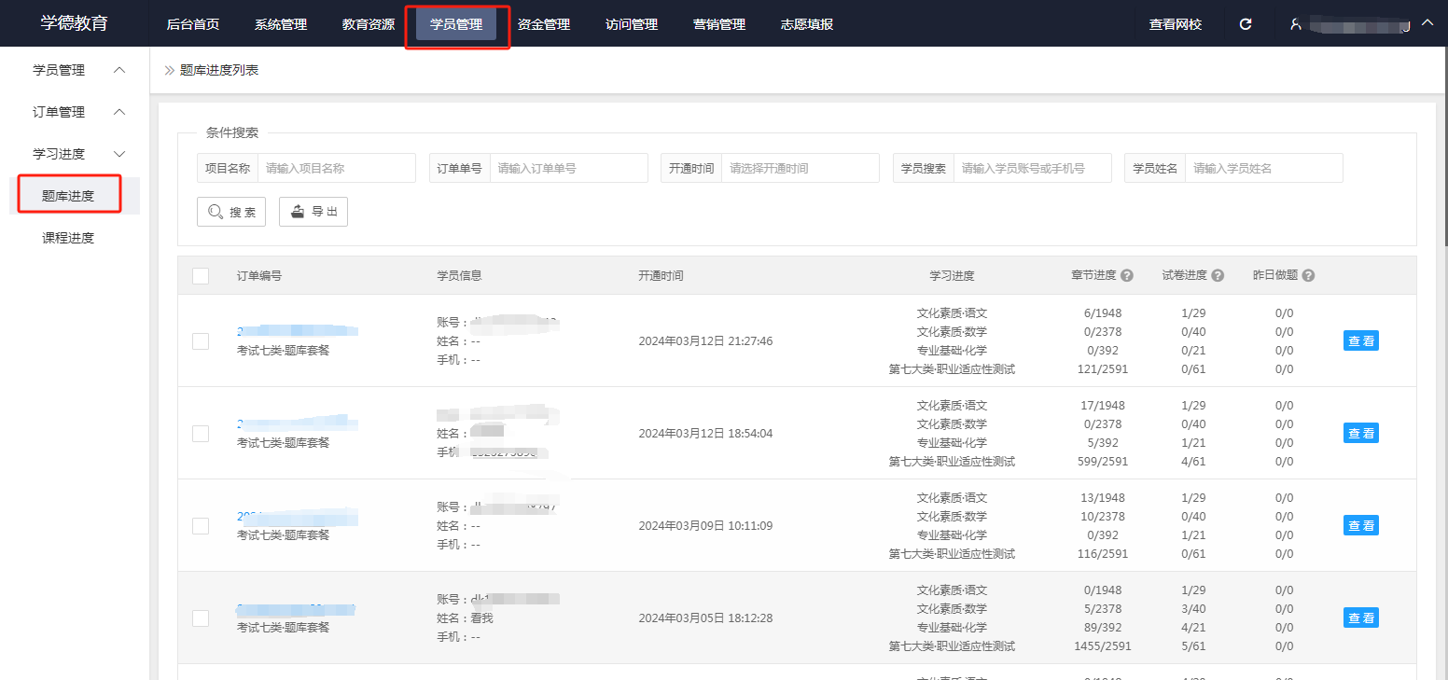Select 学员管理 in top navigation
1448x680 pixels.
tap(456, 24)
